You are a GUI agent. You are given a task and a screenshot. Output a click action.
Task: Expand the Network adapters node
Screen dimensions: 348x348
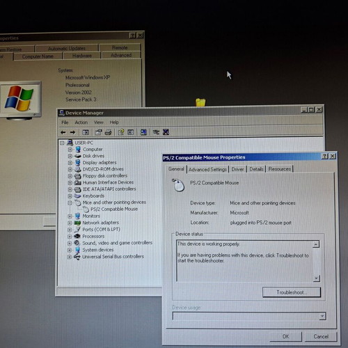(70, 223)
